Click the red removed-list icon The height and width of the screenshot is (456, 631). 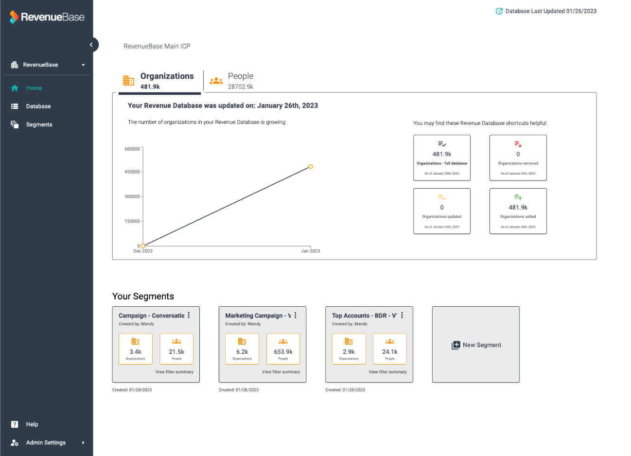518,144
